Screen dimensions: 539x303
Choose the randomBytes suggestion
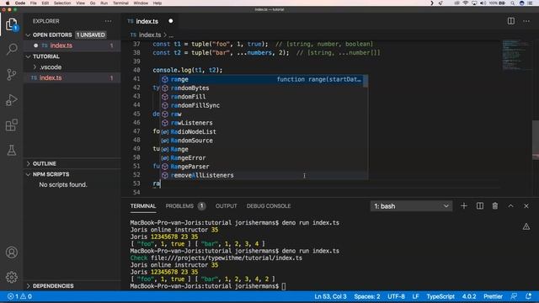pos(262,88)
